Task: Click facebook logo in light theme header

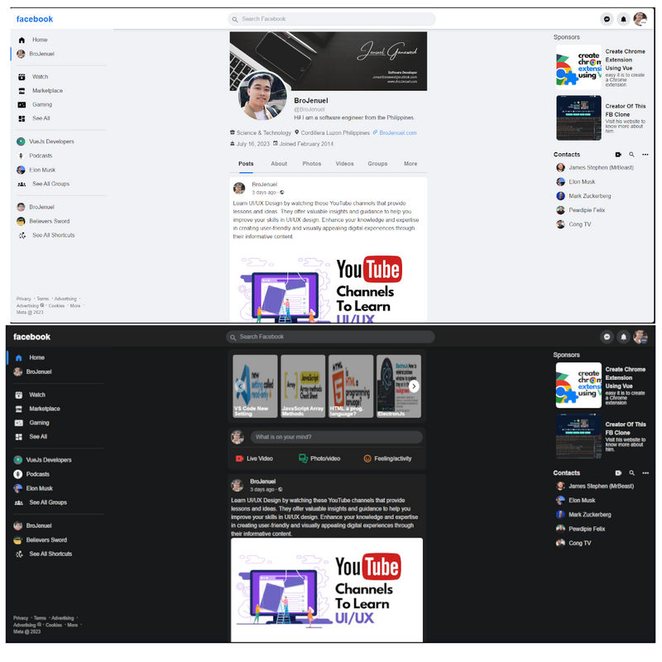Action: pyautogui.click(x=35, y=19)
